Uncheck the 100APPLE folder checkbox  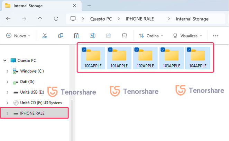[x=84, y=50]
